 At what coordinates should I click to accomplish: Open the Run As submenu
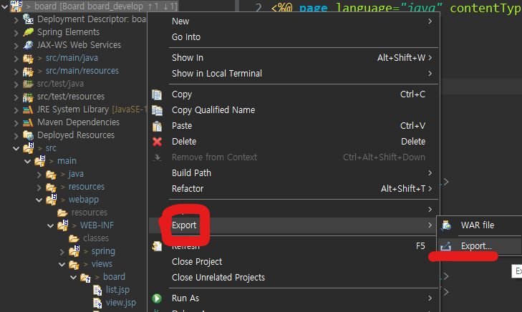click(294, 298)
